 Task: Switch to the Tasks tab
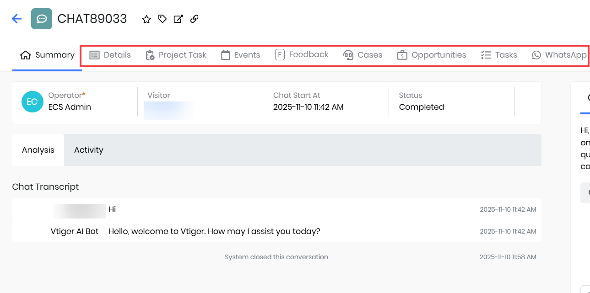pyautogui.click(x=499, y=55)
